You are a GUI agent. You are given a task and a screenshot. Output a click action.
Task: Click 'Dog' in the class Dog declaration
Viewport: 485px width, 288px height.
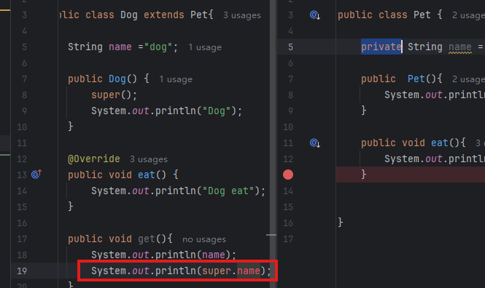click(129, 15)
